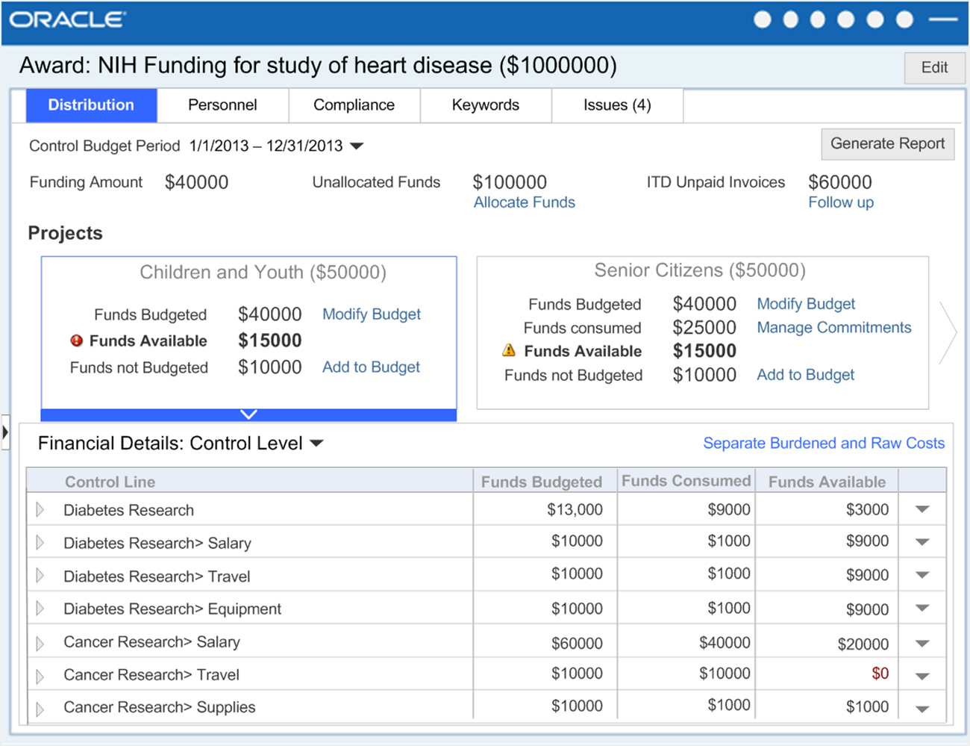Open the Control Budget Period dropdown

coord(357,146)
